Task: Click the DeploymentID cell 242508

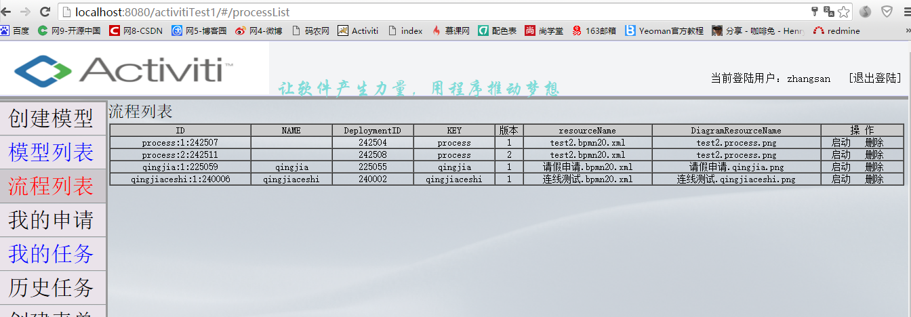Action: pos(373,155)
